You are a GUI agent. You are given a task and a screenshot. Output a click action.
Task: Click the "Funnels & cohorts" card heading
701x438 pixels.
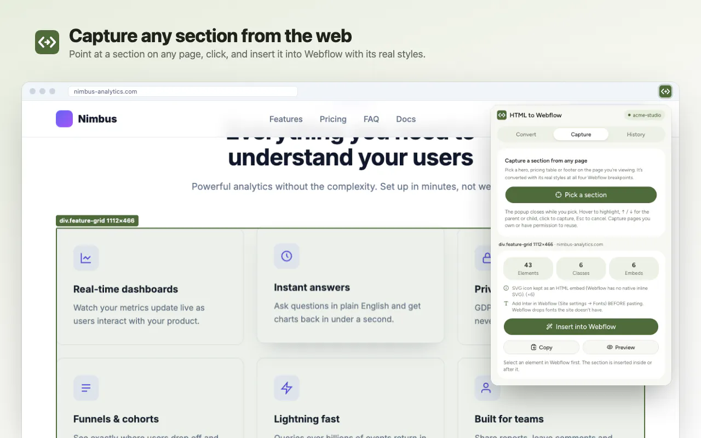[116, 419]
